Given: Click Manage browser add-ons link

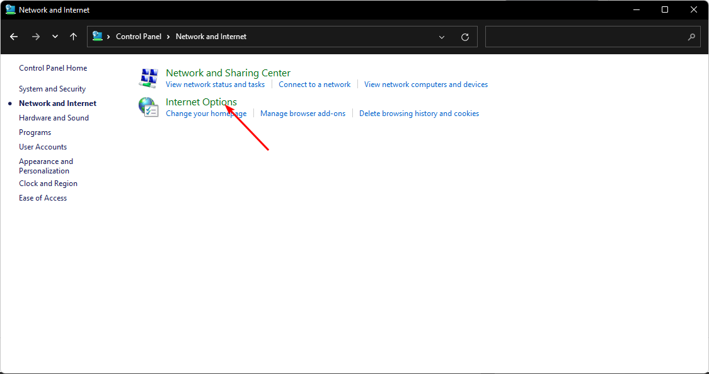Looking at the screenshot, I should (303, 114).
